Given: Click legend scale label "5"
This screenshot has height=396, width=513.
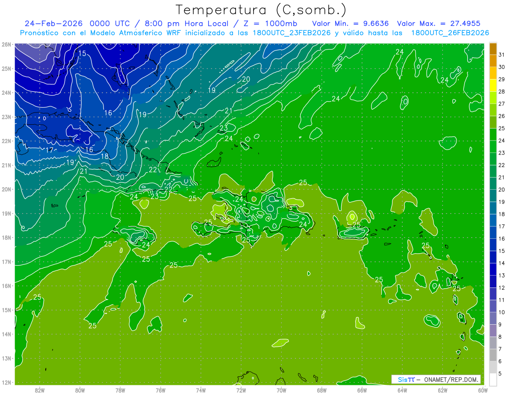Looking at the screenshot, I should click(x=500, y=373).
